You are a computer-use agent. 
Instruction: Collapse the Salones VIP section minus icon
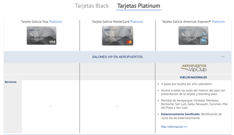click(x=223, y=57)
